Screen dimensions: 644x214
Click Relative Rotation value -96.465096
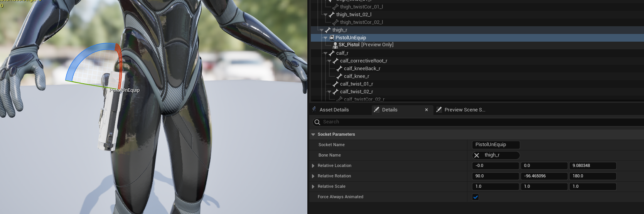(x=544, y=176)
